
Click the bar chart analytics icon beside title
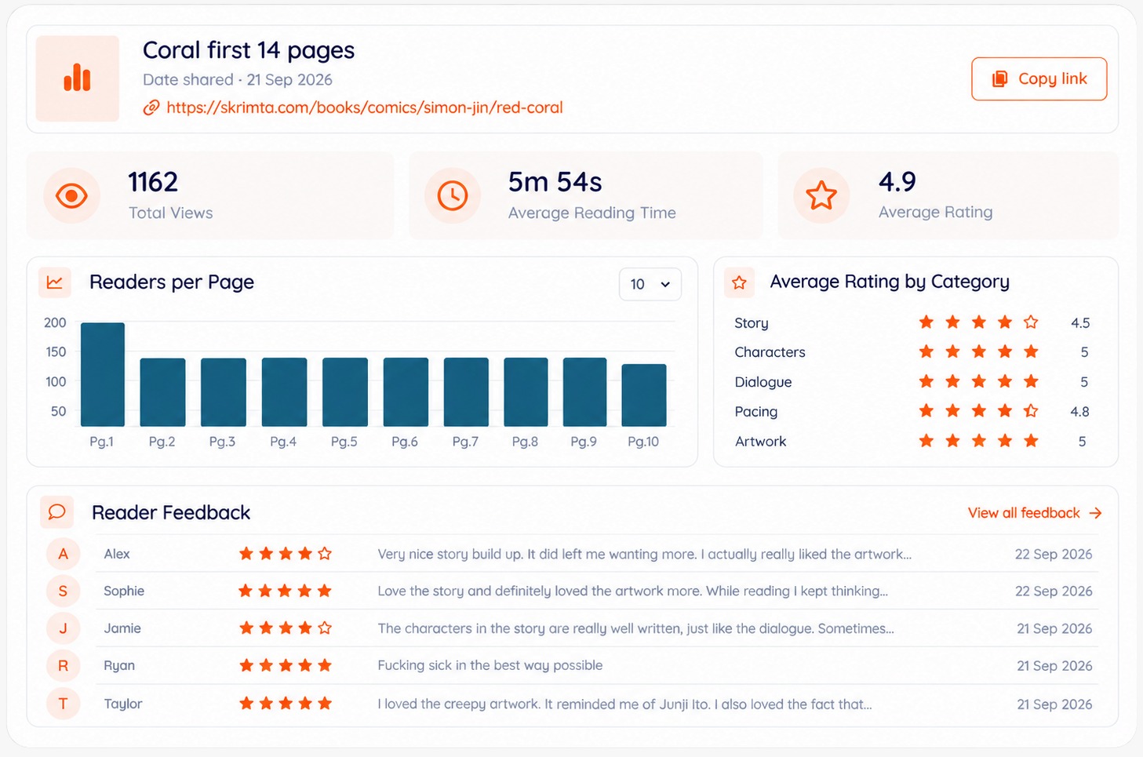click(x=77, y=78)
